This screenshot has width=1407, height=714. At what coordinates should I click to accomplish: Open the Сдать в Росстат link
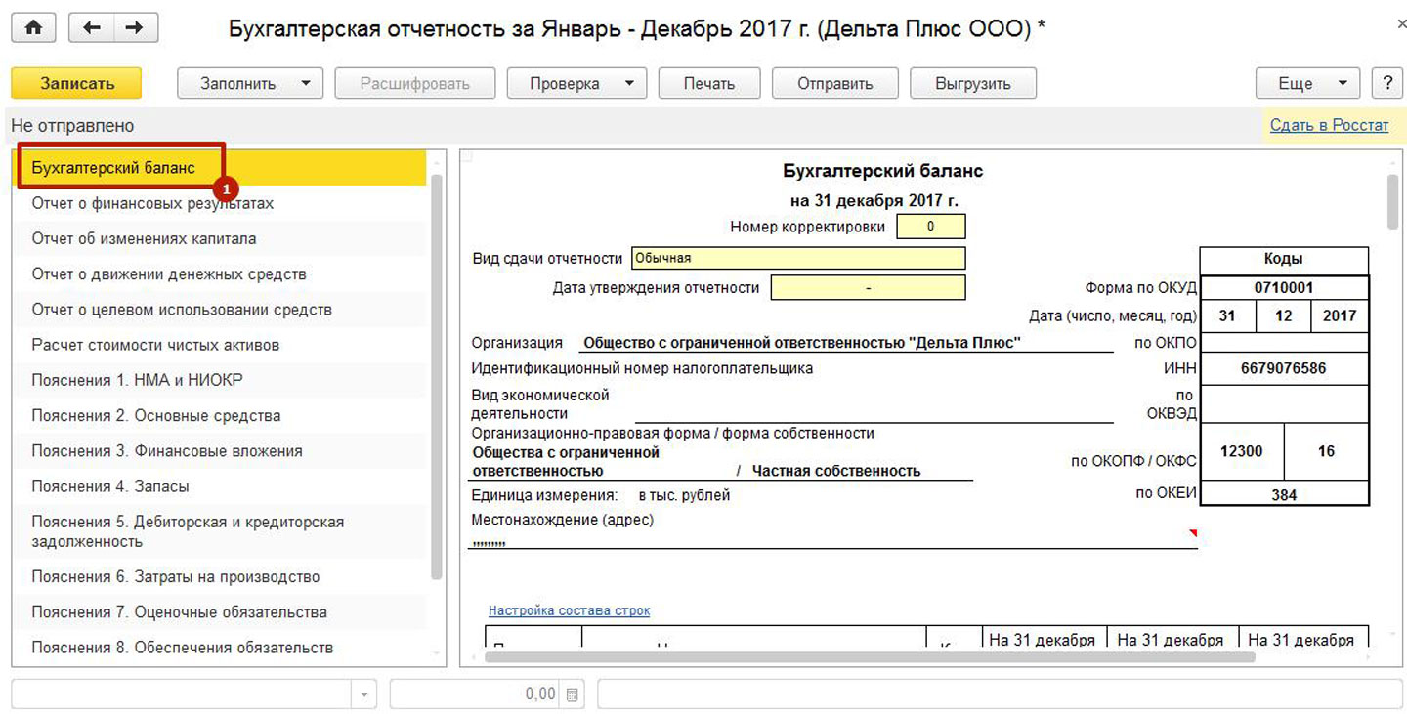click(x=1328, y=125)
